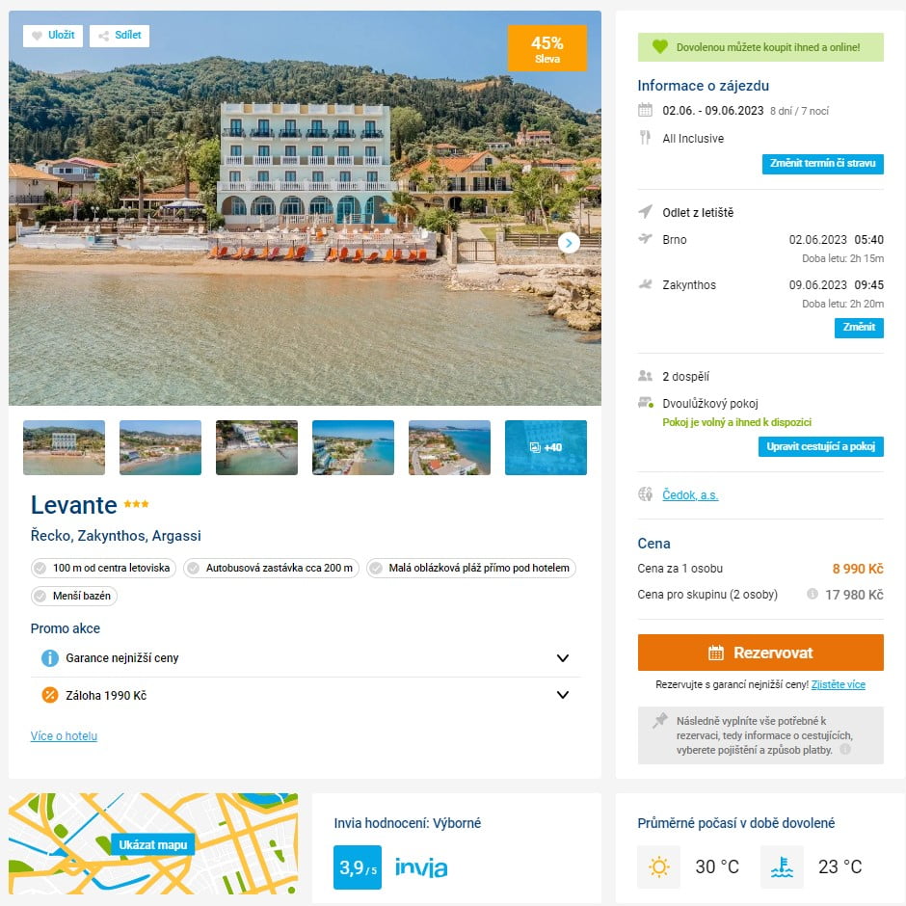Click Změnit termín či stravu button
The width and height of the screenshot is (906, 906).
click(x=822, y=164)
